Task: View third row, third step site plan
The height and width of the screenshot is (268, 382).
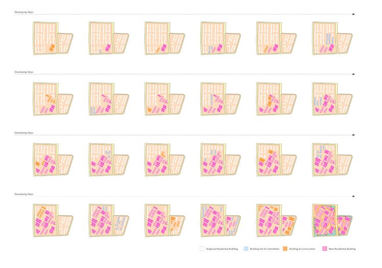Action: (164, 159)
